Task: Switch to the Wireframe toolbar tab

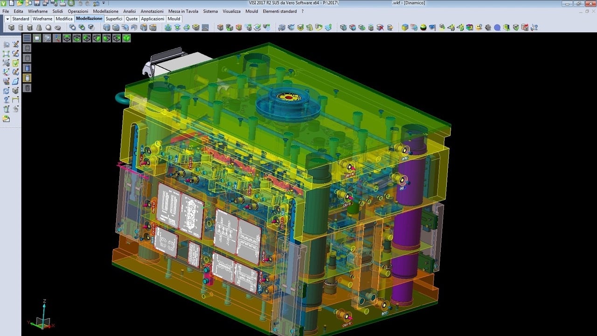Action: (42, 19)
